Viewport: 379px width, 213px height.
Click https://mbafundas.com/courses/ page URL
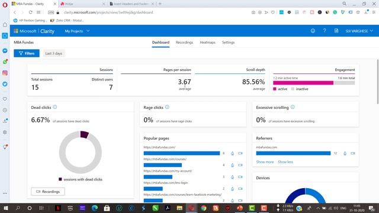[165, 159]
